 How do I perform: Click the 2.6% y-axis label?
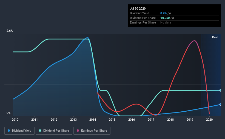10,31
